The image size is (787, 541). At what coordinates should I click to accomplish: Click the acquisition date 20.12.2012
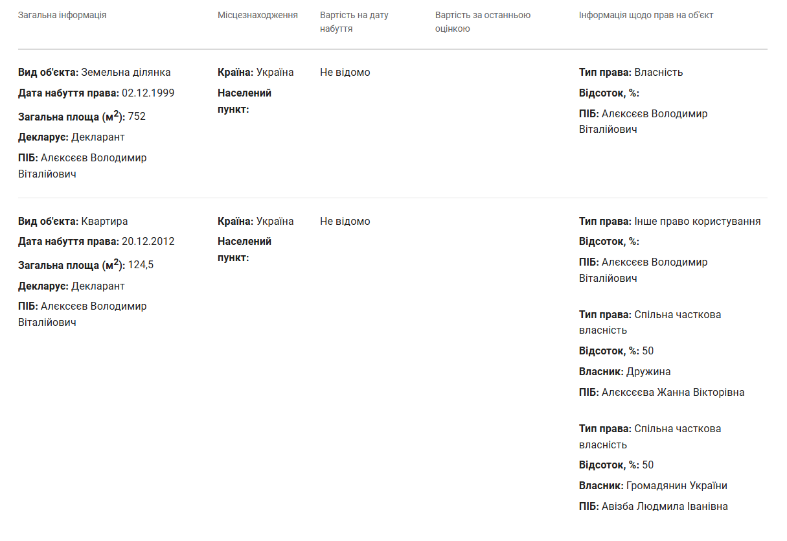[148, 242]
